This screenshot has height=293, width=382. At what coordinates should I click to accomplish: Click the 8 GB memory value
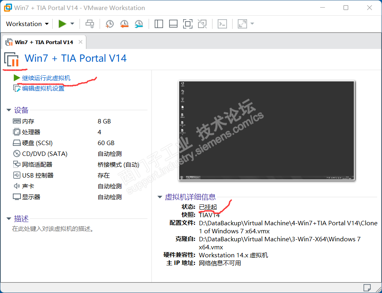pyautogui.click(x=104, y=121)
